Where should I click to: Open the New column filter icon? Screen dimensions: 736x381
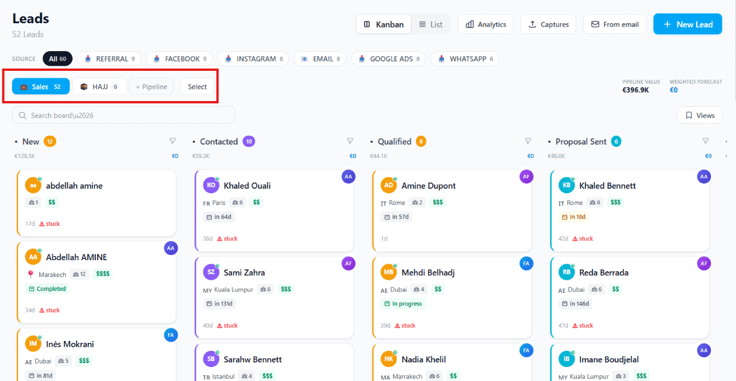[173, 141]
